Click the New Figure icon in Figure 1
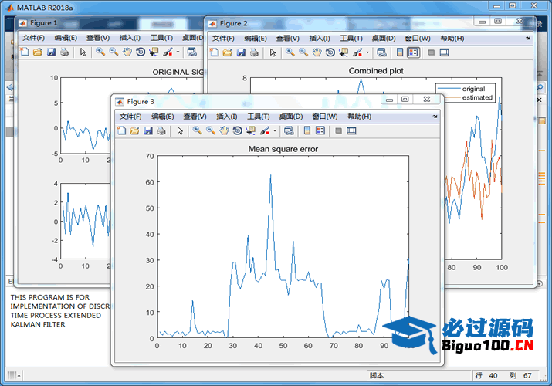The image size is (552, 386). click(24, 52)
